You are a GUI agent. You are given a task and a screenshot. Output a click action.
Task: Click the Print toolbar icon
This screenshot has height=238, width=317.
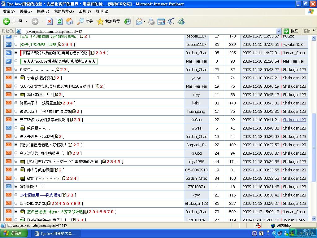point(151,21)
